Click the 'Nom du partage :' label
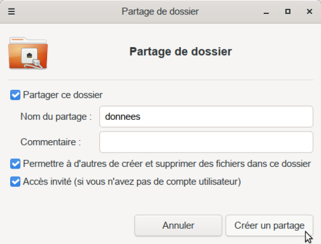The image size is (321, 244). coord(56,116)
